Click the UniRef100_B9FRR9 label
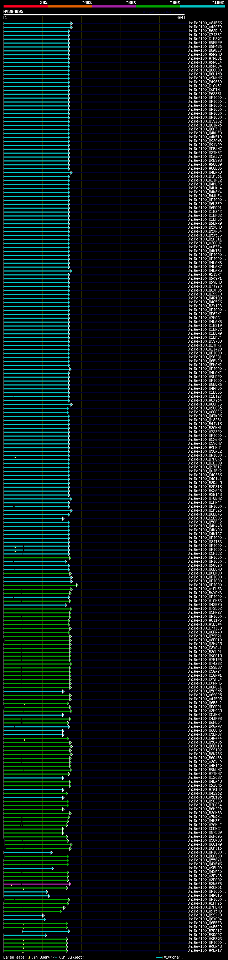228x960 pixels. (204, 43)
